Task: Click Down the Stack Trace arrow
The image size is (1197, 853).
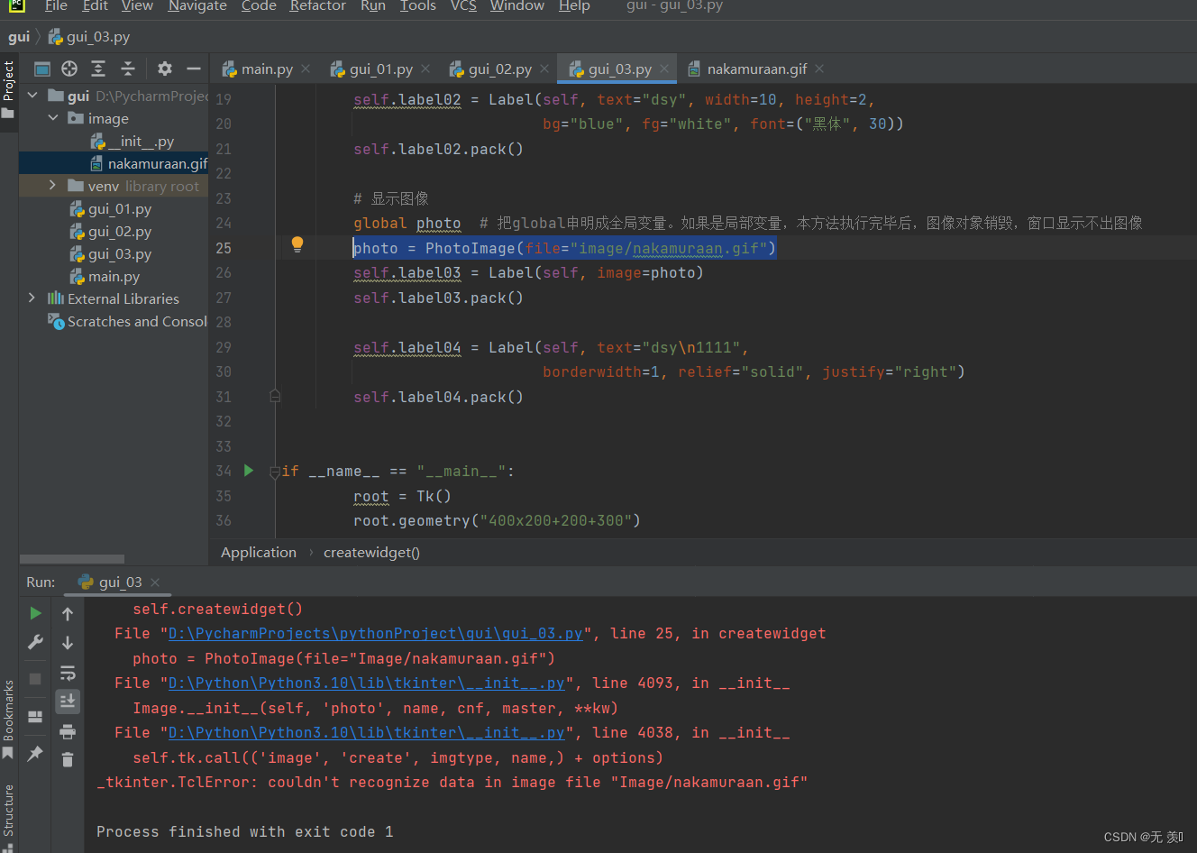Action: coord(68,643)
